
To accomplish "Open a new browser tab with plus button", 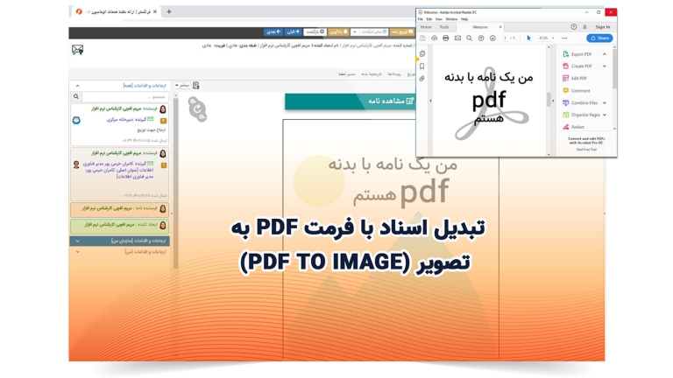I will point(169,11).
